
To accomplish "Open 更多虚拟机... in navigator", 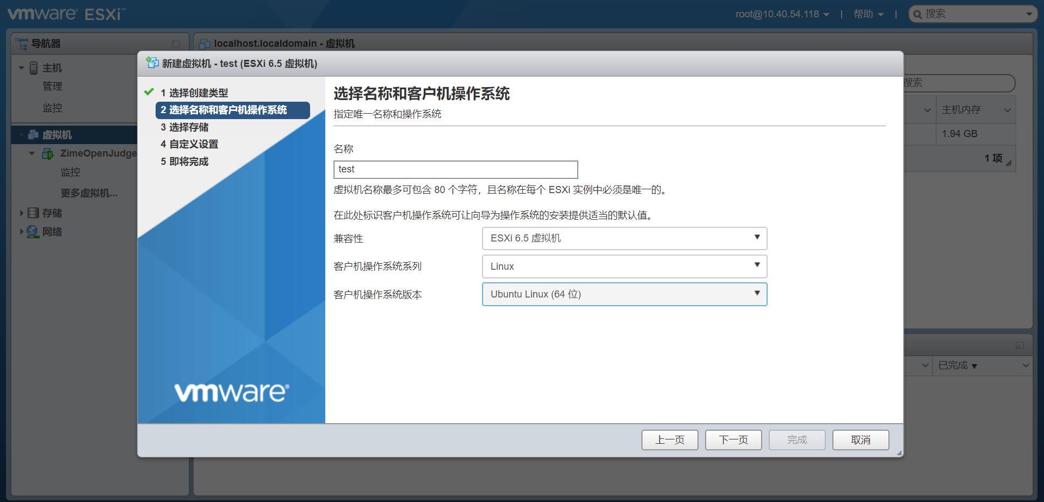I will (x=89, y=193).
